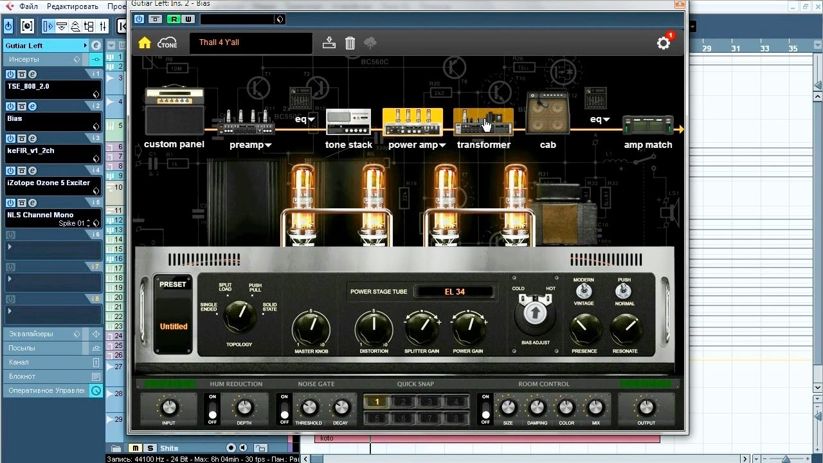Open editor for TSE_808_2.0 insert
Screen dimensions: 823x463
[31, 75]
